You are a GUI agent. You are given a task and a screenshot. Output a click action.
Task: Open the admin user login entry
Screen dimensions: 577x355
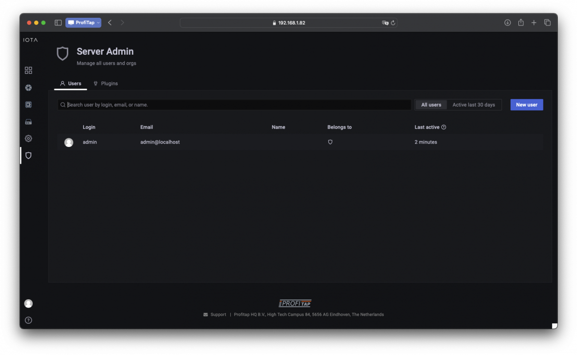89,142
